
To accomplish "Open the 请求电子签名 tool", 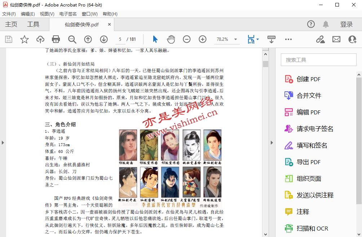I will point(309,129).
